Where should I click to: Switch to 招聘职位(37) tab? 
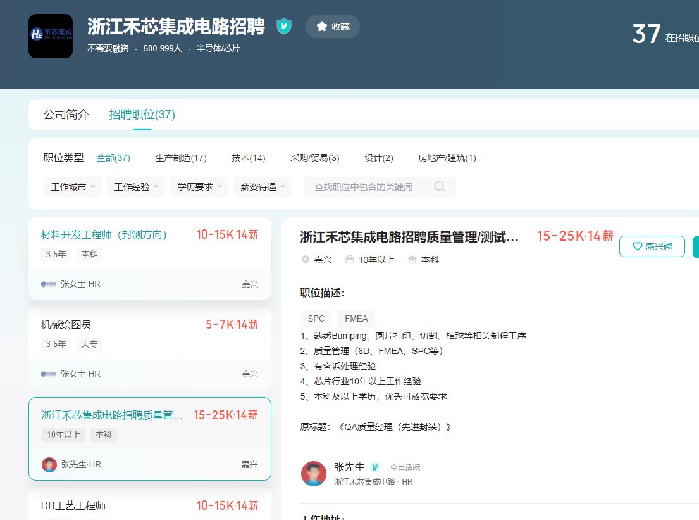(142, 115)
